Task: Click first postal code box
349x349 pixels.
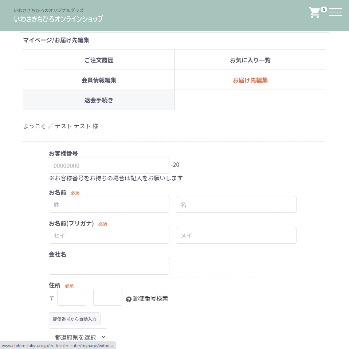Action: click(x=72, y=297)
